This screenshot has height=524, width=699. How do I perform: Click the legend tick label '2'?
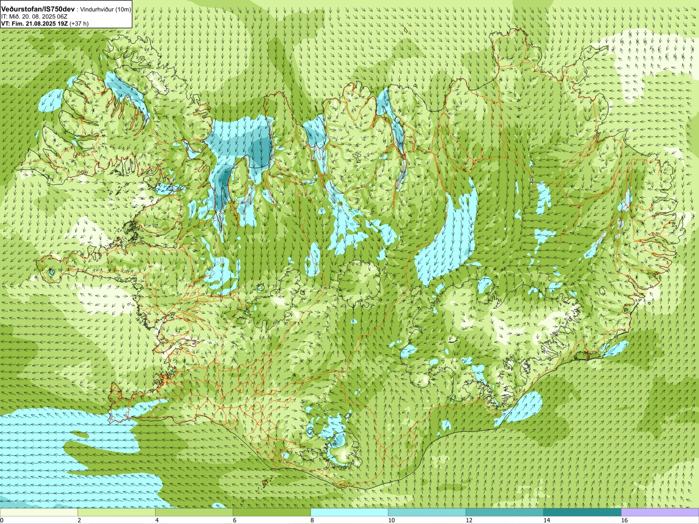click(x=80, y=520)
